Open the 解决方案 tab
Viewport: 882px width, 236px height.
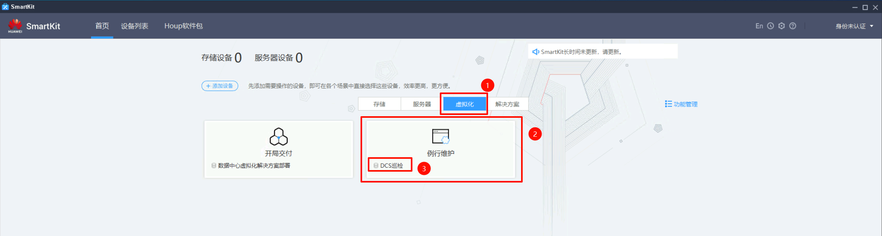507,104
